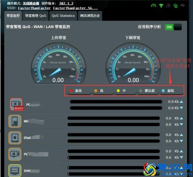Click the firmware version 382.1_2 link
This screenshot has width=193, height=177.
(66, 3)
